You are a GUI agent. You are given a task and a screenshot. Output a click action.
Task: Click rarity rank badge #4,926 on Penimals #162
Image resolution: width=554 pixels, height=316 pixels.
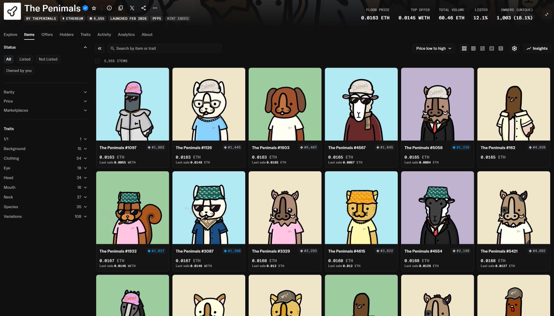(x=536, y=148)
